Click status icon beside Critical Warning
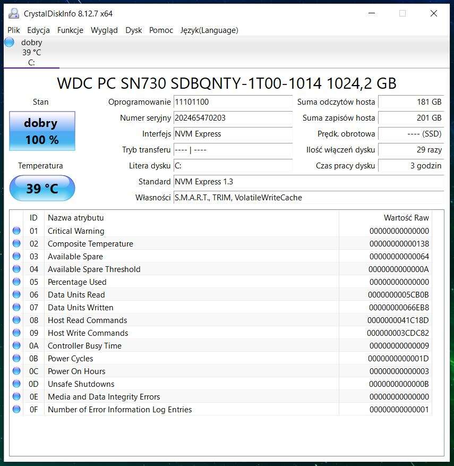This screenshot has width=454, height=466. point(16,231)
